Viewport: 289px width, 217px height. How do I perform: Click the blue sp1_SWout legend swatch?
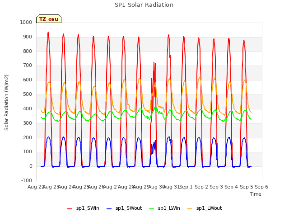point(109,209)
